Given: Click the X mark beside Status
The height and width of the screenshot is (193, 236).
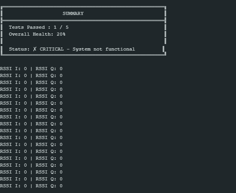Looking at the screenshot, I should coord(35,49).
